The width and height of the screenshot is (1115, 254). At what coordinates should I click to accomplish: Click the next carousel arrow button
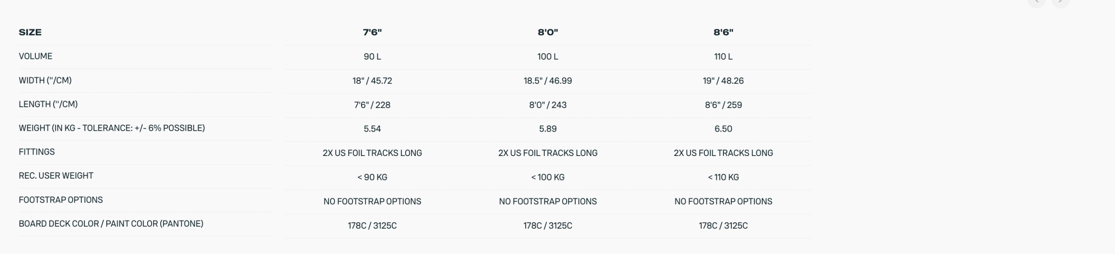pos(1061,2)
